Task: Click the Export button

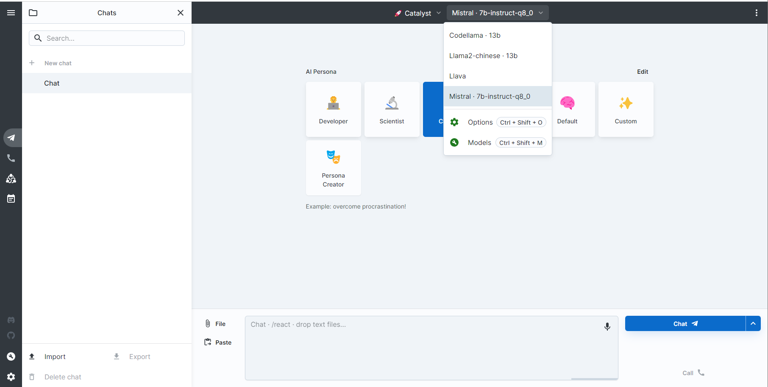Action: (149, 356)
